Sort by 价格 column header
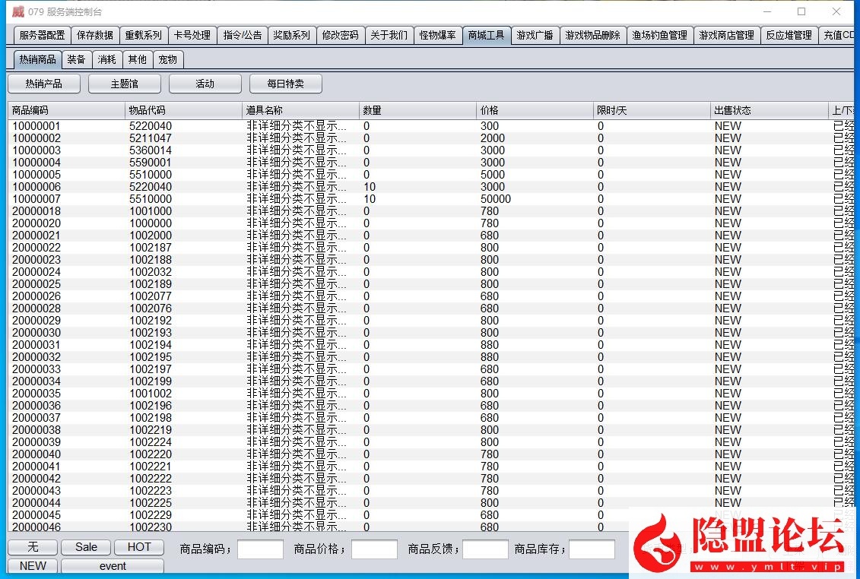Image resolution: width=860 pixels, height=579 pixels. 535,111
